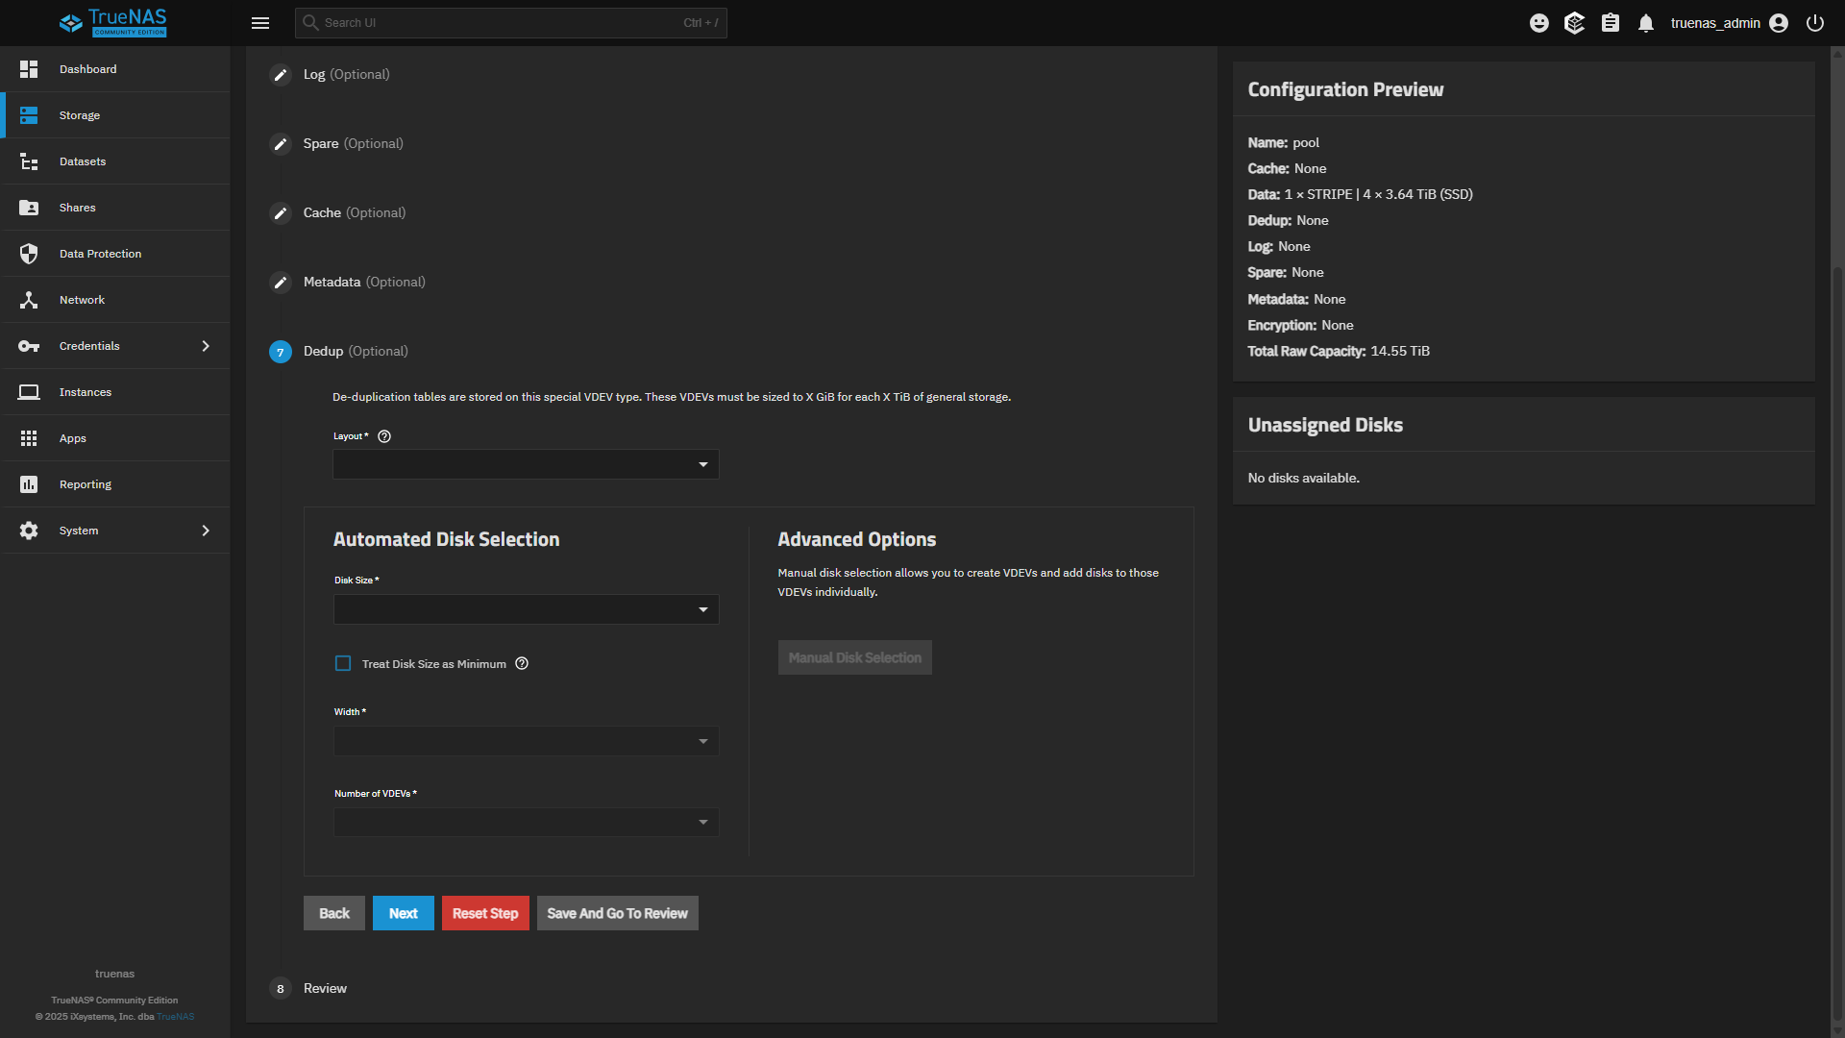This screenshot has width=1845, height=1038.
Task: Click help icon beside Treat Disk Size
Action: [522, 664]
